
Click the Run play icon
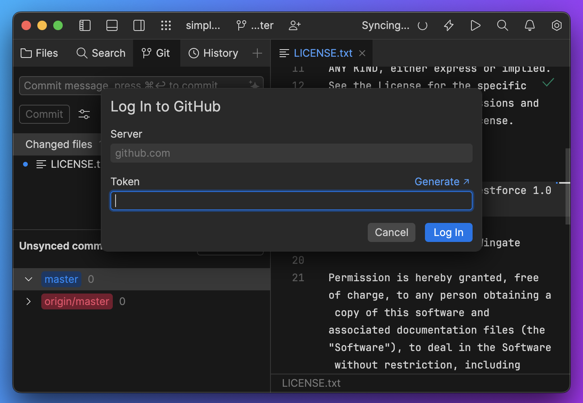(x=475, y=25)
